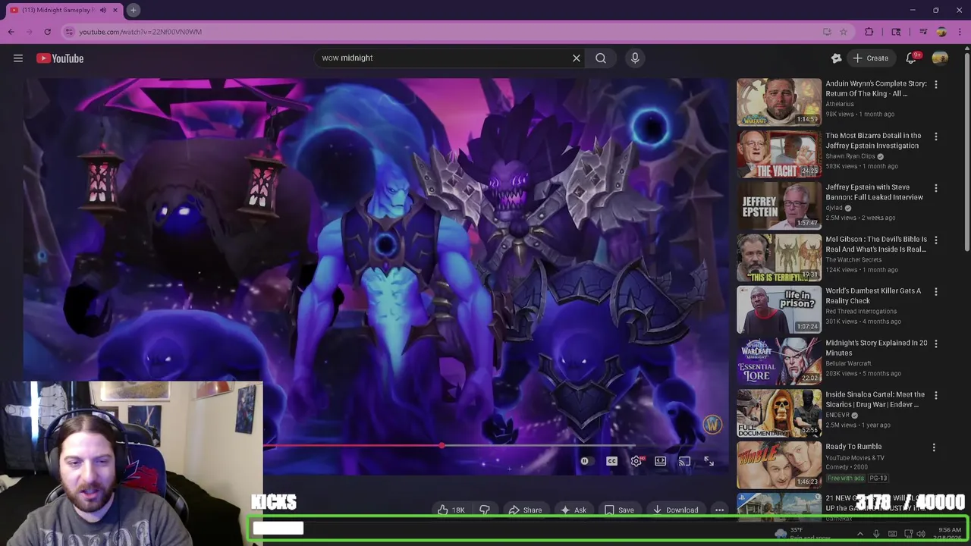Bookmark this page with star icon
Image resolution: width=971 pixels, height=546 pixels.
(843, 32)
